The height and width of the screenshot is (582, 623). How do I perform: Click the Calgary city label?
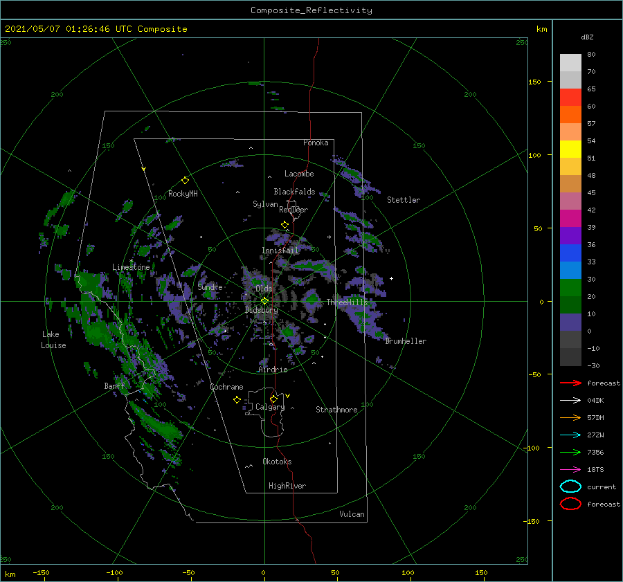pos(270,407)
